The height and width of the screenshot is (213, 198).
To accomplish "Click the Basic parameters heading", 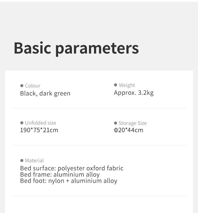I will pos(76,48).
